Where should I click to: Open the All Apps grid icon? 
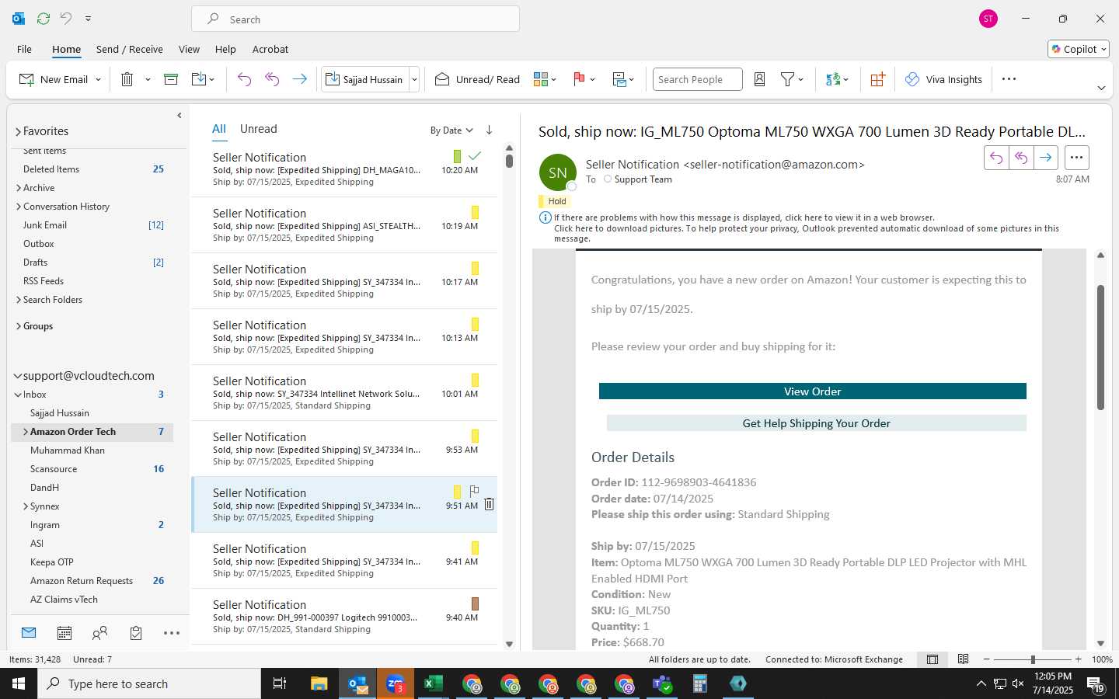[877, 79]
